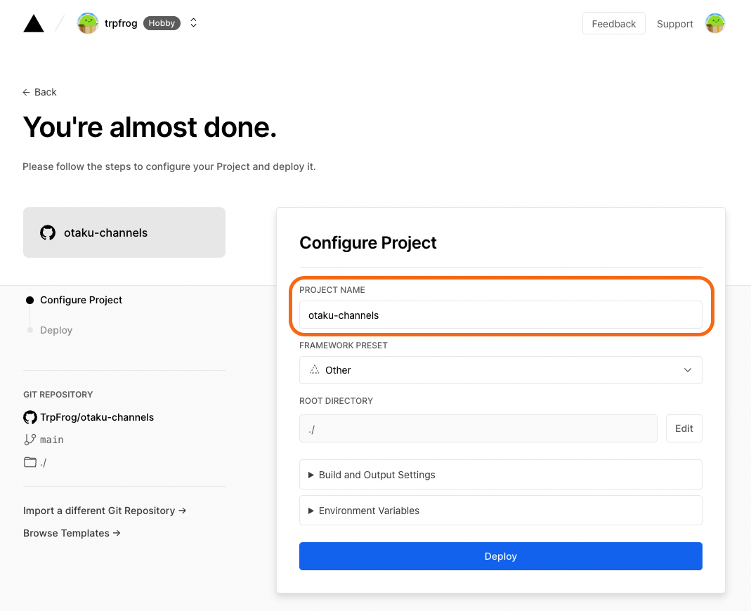Click the Vercel triangle logo

point(34,23)
